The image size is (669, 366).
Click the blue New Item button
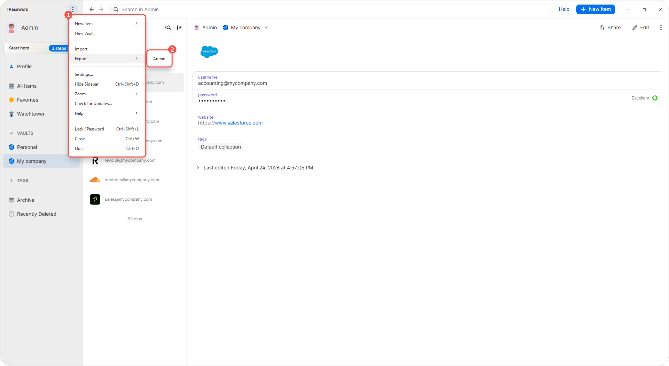click(x=595, y=9)
